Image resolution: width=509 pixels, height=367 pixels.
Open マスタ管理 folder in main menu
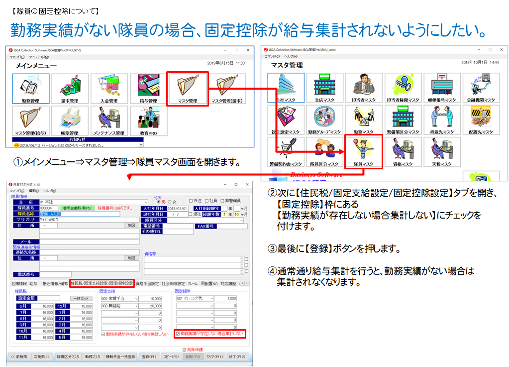(x=188, y=89)
